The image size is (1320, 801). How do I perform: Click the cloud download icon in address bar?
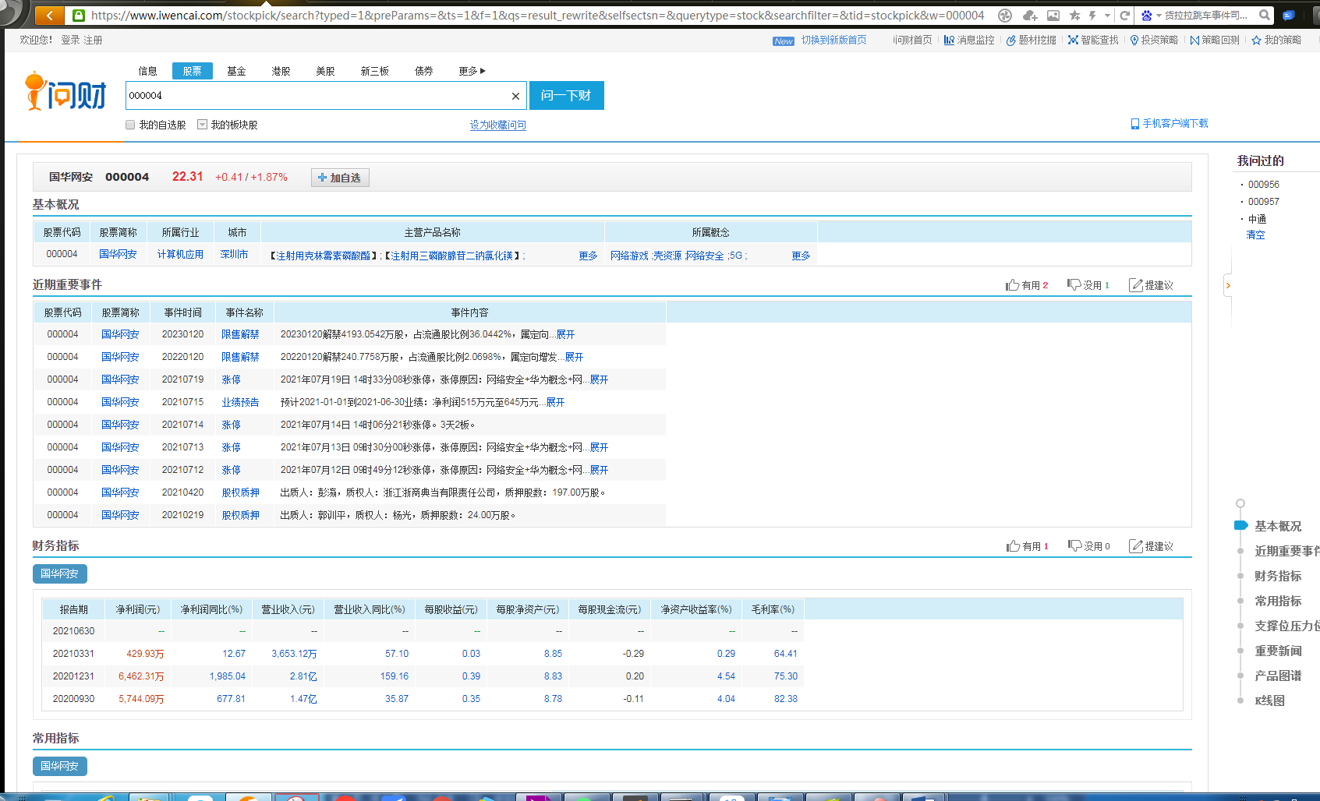1029,15
